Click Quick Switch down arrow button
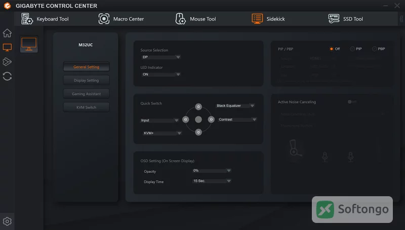Screen dimensions: 405x230 point(198,132)
